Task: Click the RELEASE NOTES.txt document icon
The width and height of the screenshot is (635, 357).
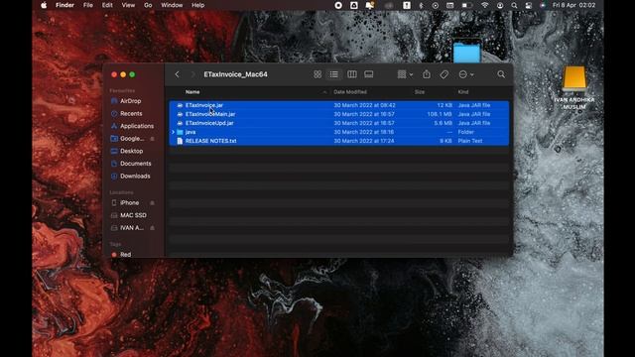Action: (x=180, y=141)
